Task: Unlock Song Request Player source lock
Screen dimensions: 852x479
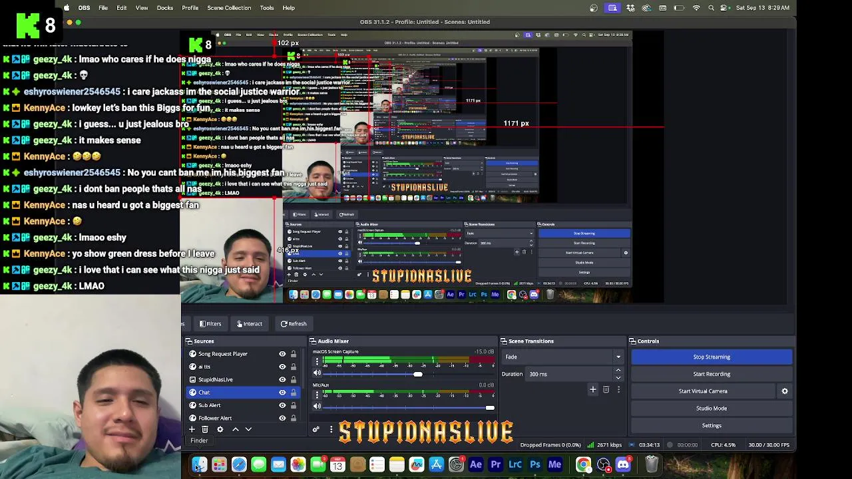Action: [x=293, y=354]
